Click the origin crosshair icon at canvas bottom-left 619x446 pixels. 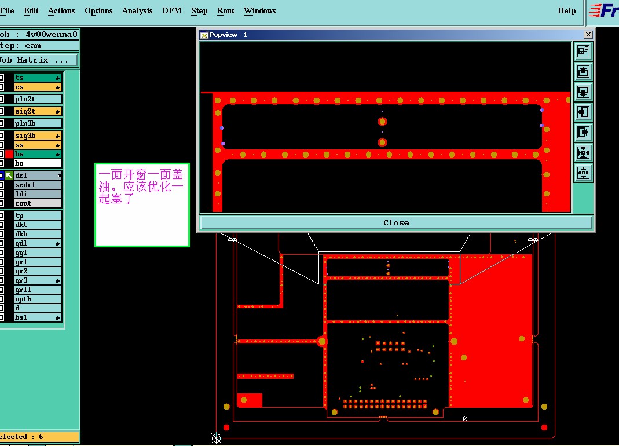point(216,438)
